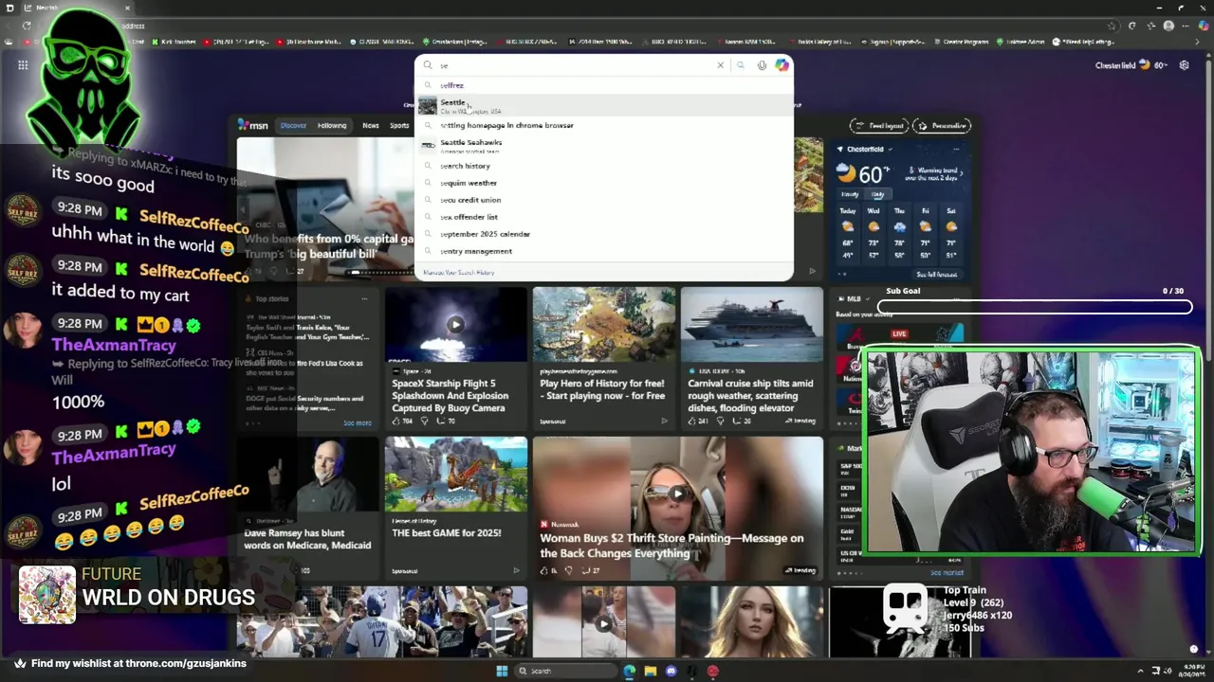Open the browser three-dot settings menu
1214x682 pixels.
(x=1186, y=26)
